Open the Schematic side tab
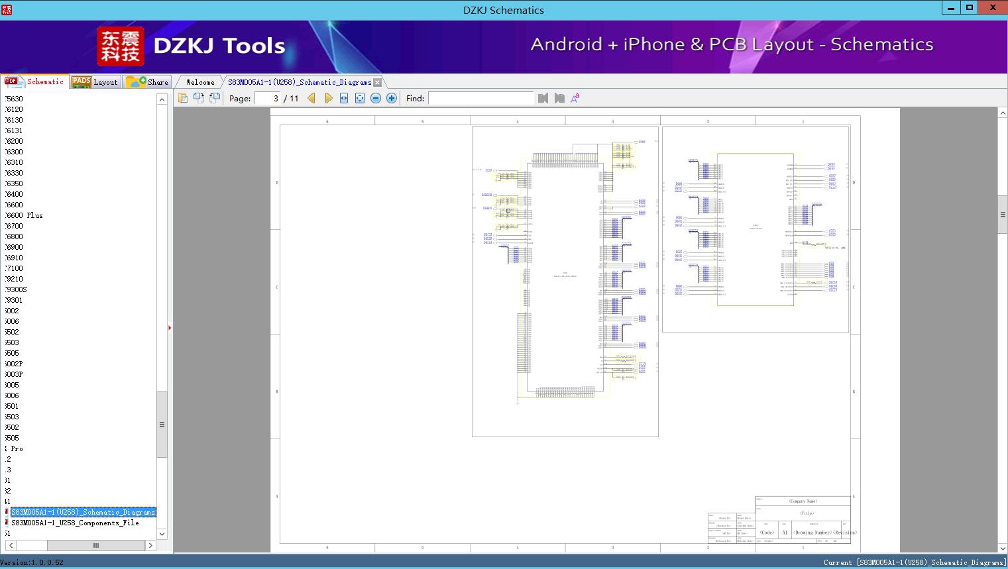Screen dimensions: 1008x569 (34, 81)
